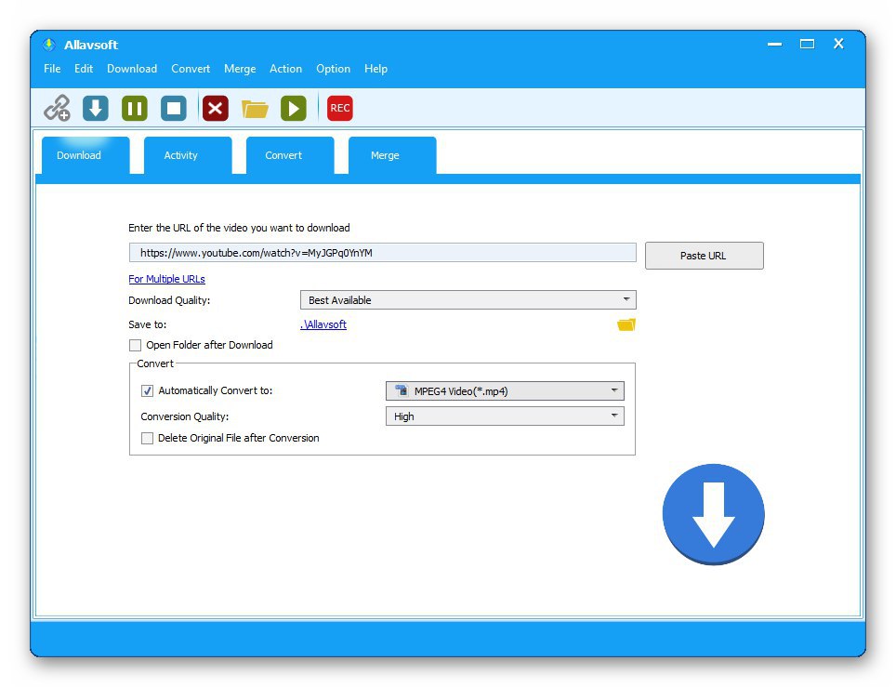
Task: Enable Delete Original File after Conversion
Action: click(148, 439)
